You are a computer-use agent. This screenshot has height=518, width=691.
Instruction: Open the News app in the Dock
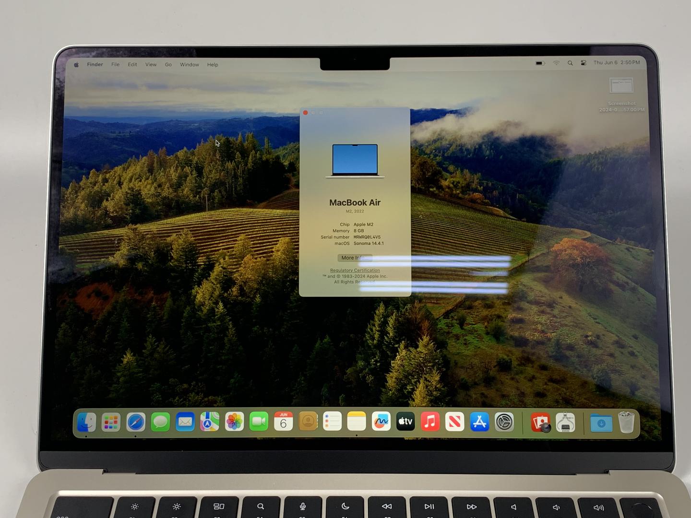[454, 422]
